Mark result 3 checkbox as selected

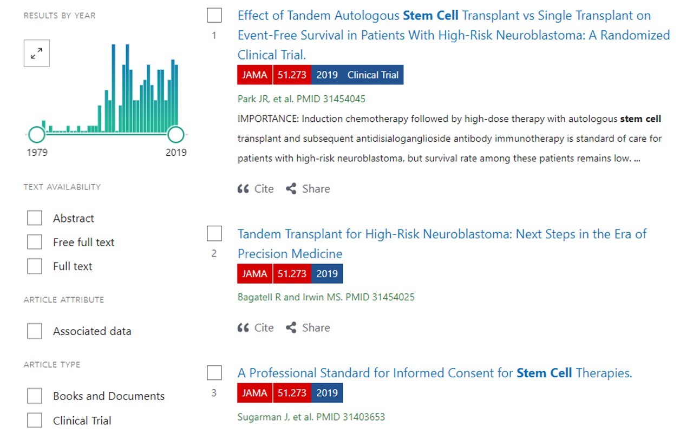tap(214, 373)
